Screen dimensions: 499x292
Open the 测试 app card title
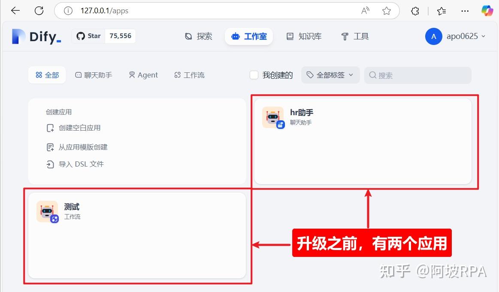[72, 207]
